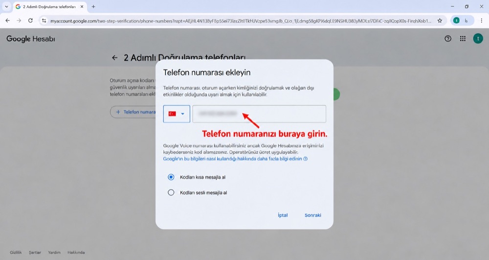Screen dimensions: 489x260
Task: Click the browser forward button
Action: 19,21
